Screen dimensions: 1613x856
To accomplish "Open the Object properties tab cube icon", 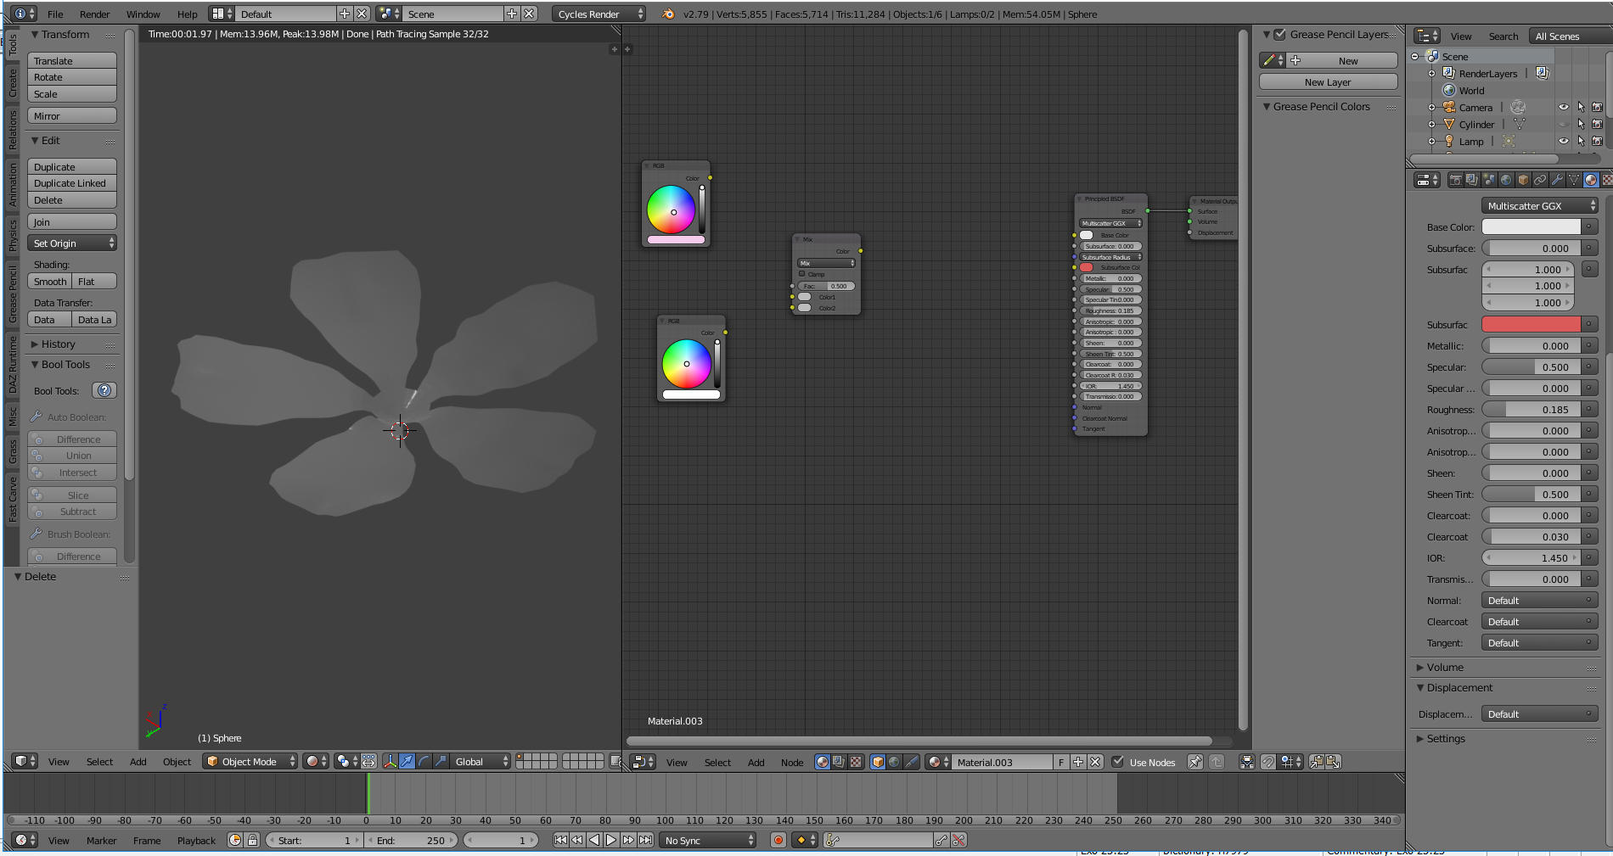I will pyautogui.click(x=1523, y=180).
